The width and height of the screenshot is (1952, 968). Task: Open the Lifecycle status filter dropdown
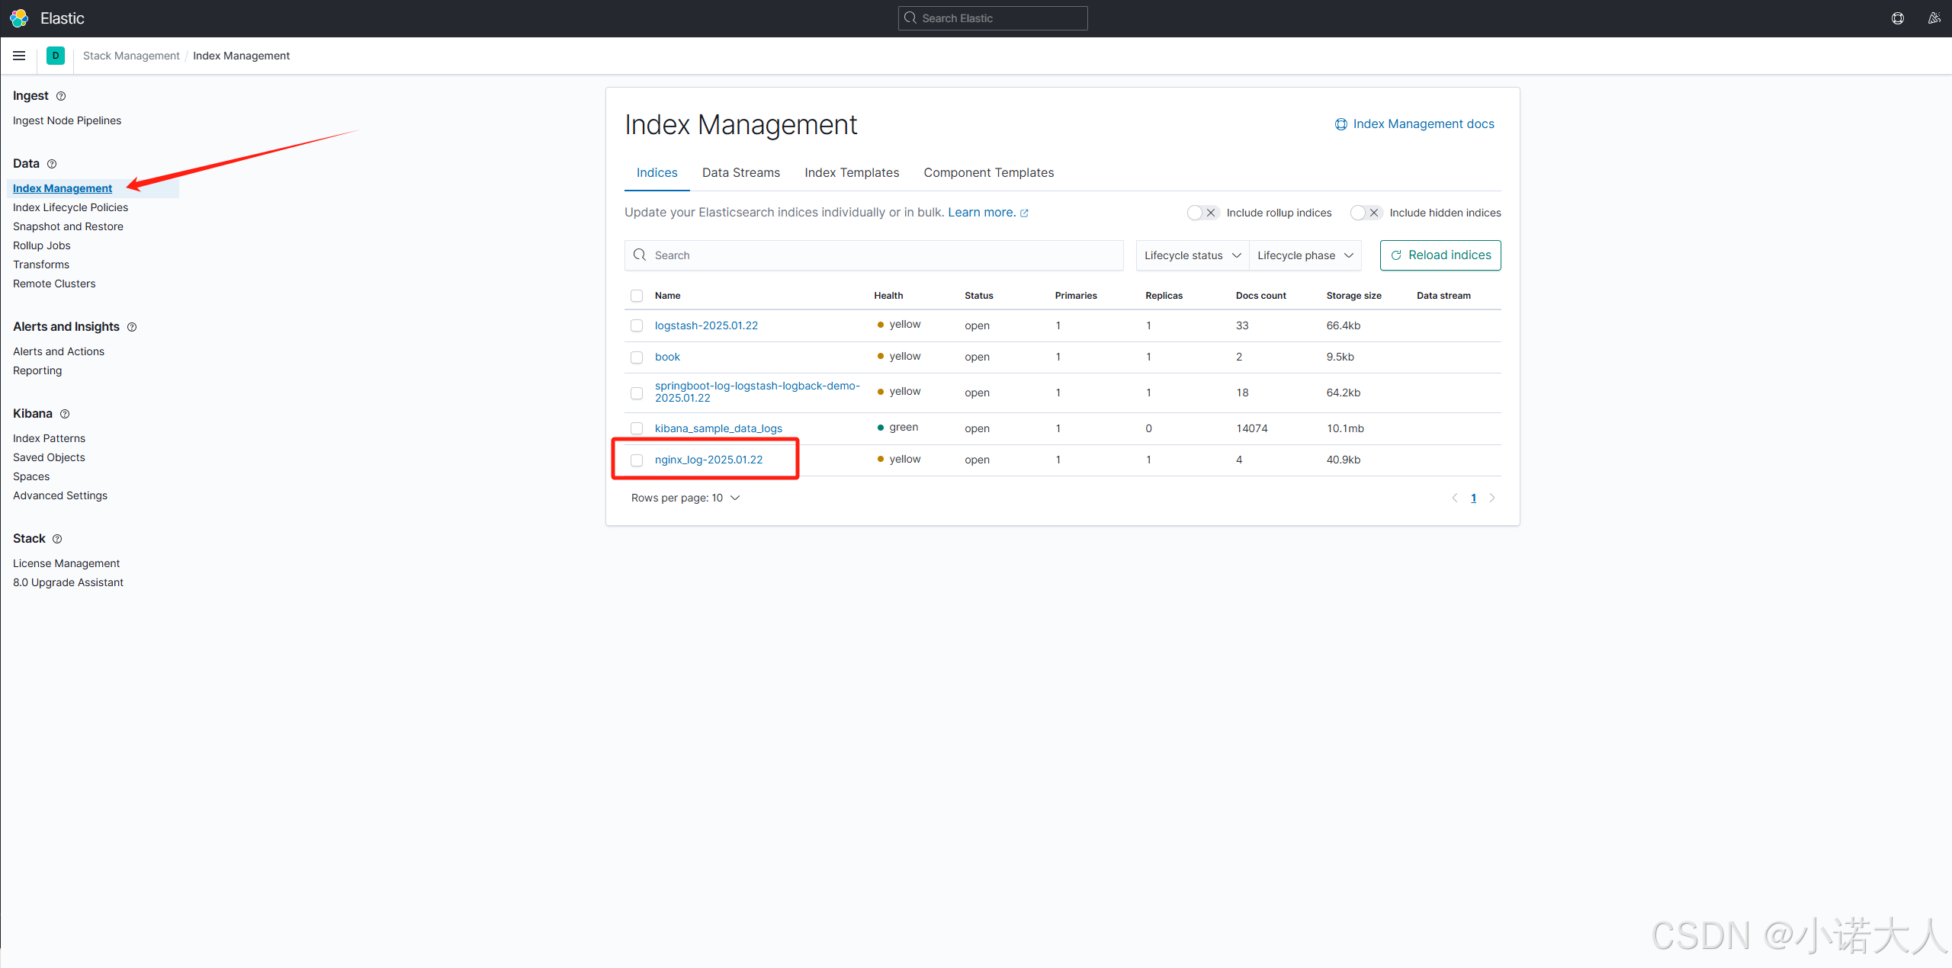[x=1193, y=255]
